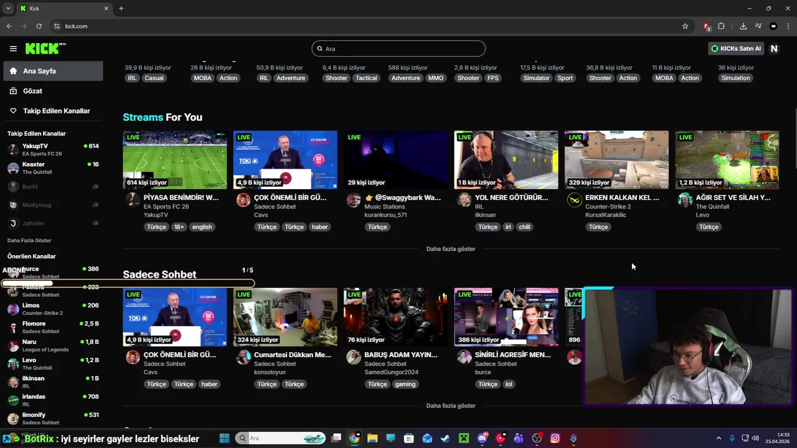This screenshot has width=797, height=448.
Task: Open Chrome downloads icon
Action: [x=743, y=26]
